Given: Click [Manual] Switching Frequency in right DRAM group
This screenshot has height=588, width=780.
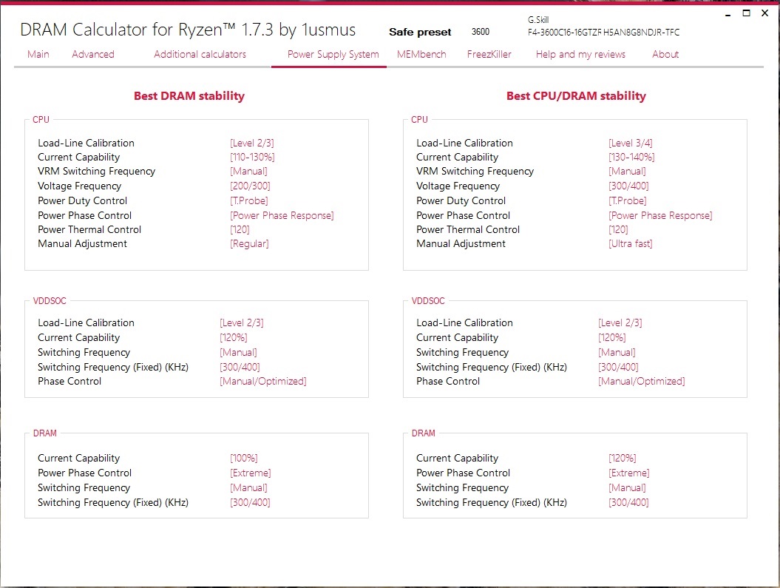Looking at the screenshot, I should (627, 488).
